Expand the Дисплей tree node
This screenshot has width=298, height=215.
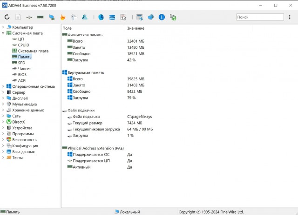[3, 98]
